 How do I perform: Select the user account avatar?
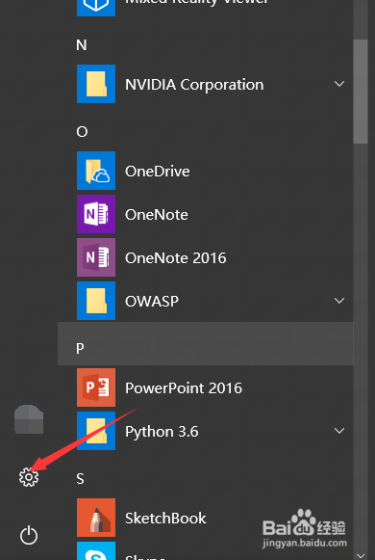(29, 419)
